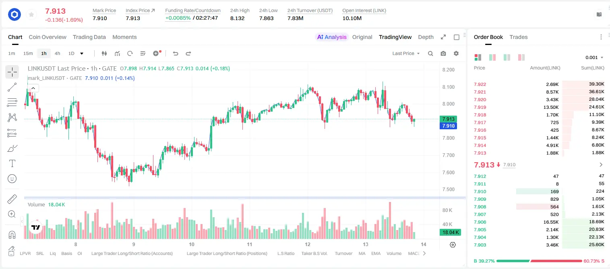Select the crosshair cursor tool

[x=12, y=72]
